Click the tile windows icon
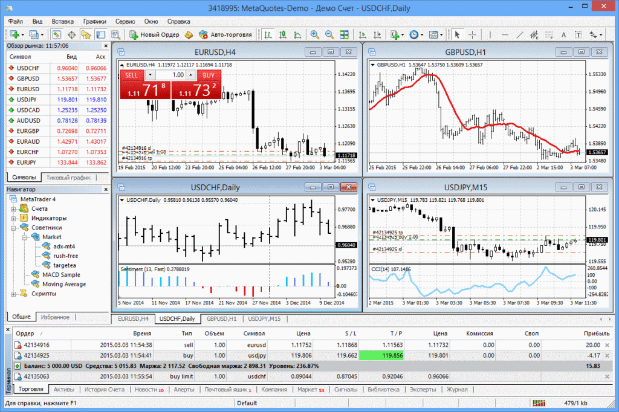 (x=345, y=34)
